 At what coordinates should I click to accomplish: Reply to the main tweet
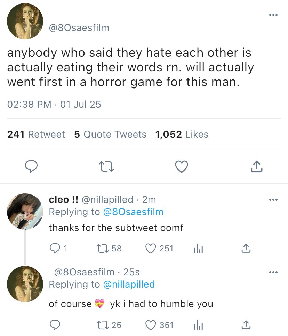pyautogui.click(x=32, y=167)
